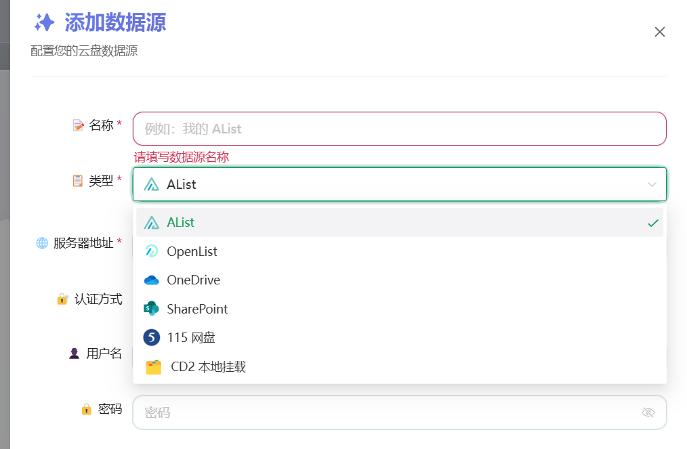Click the notepad icon next to 名称 label

coord(78,125)
